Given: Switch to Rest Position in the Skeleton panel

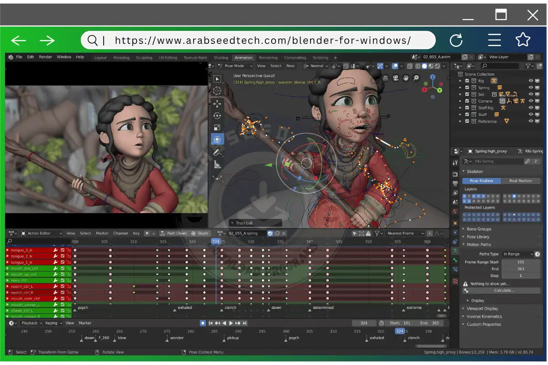Looking at the screenshot, I should coord(521,181).
